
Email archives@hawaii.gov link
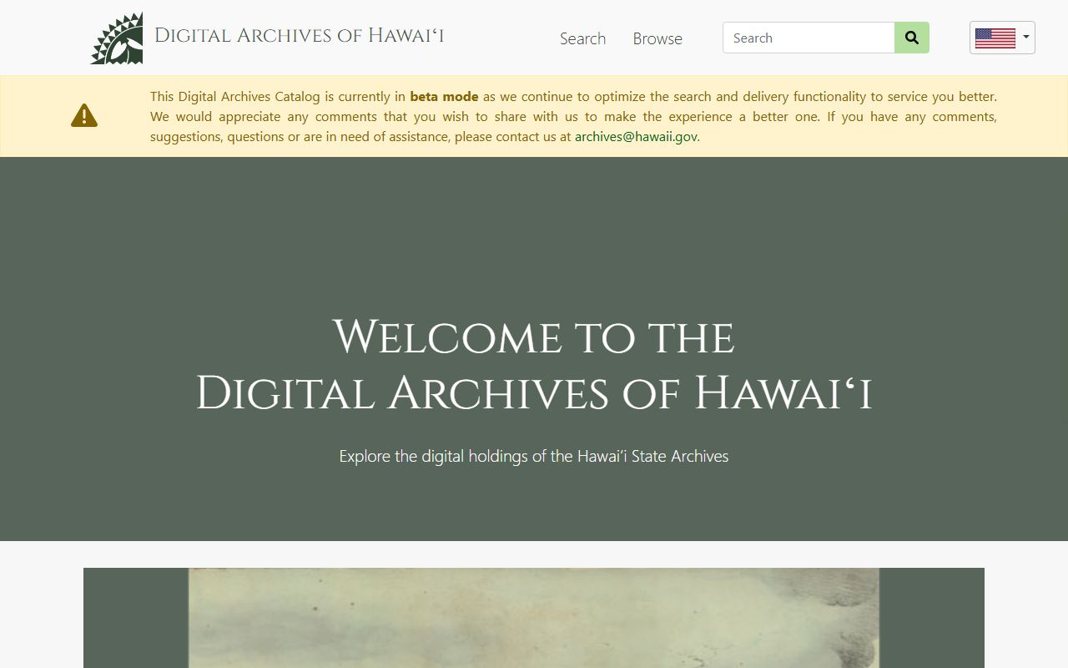pyautogui.click(x=636, y=136)
